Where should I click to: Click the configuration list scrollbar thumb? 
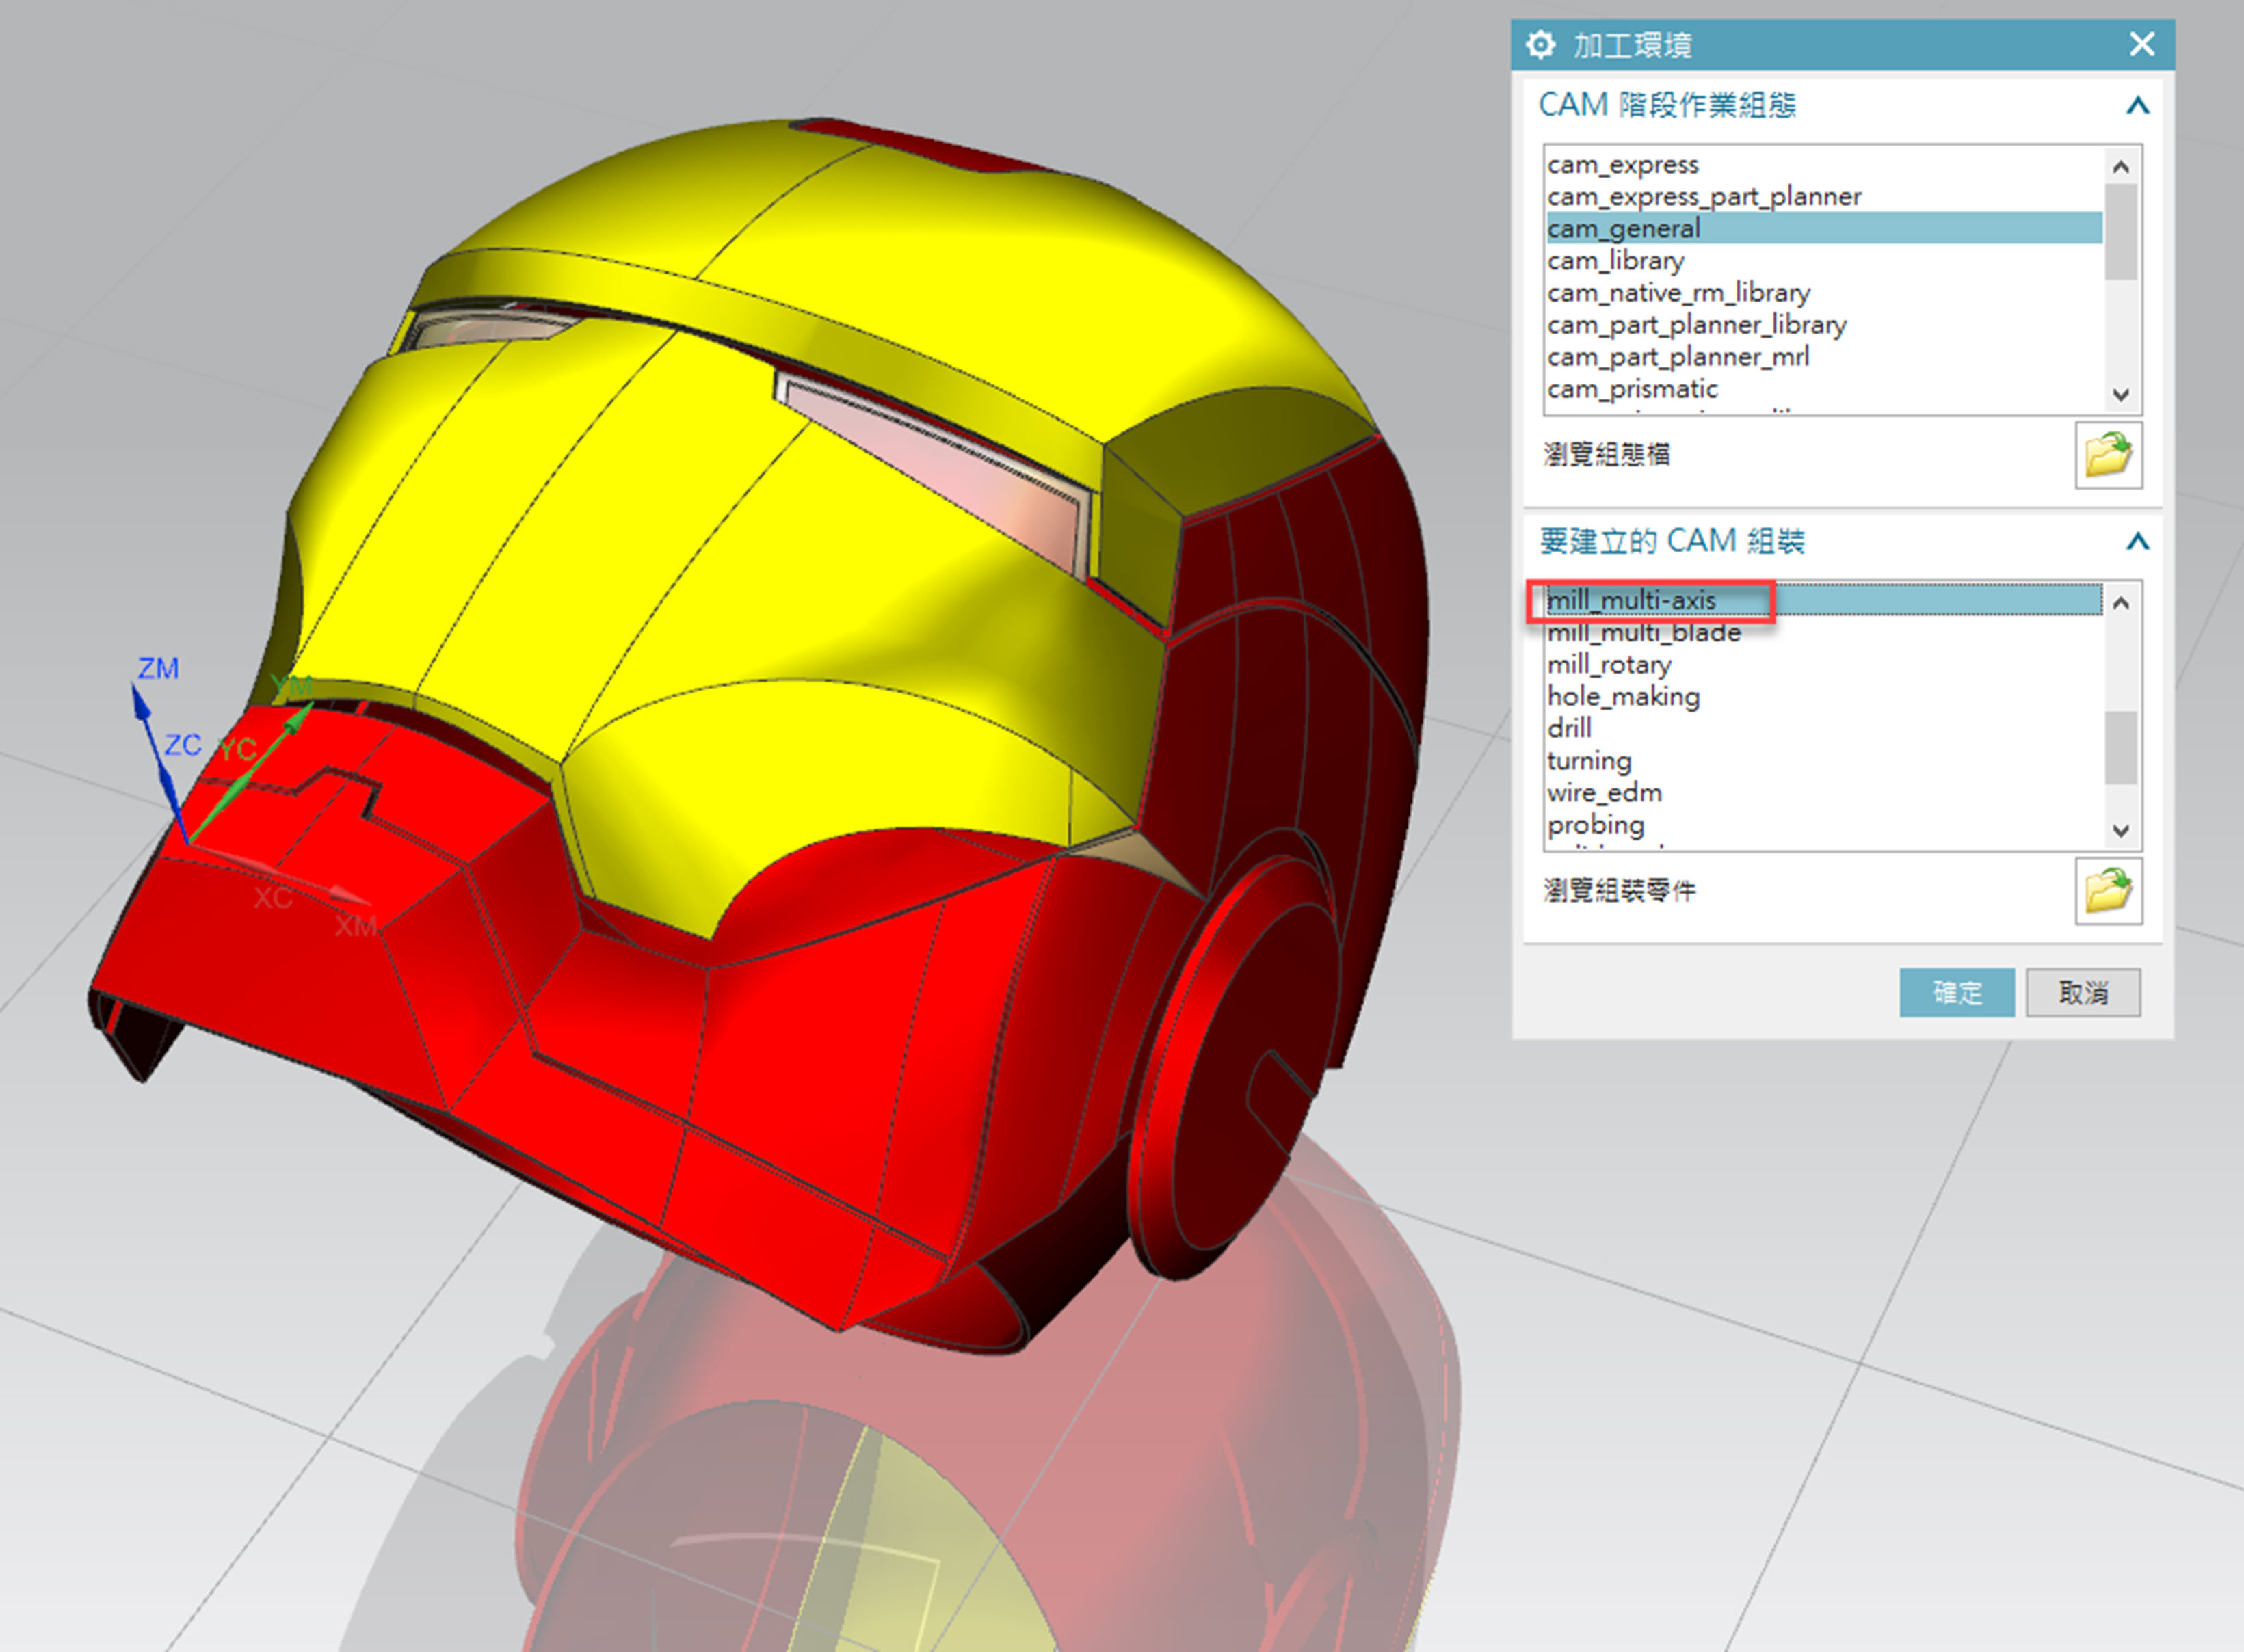[2121, 232]
